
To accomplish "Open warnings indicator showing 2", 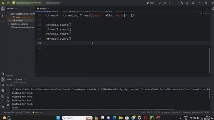I will (202, 13).
